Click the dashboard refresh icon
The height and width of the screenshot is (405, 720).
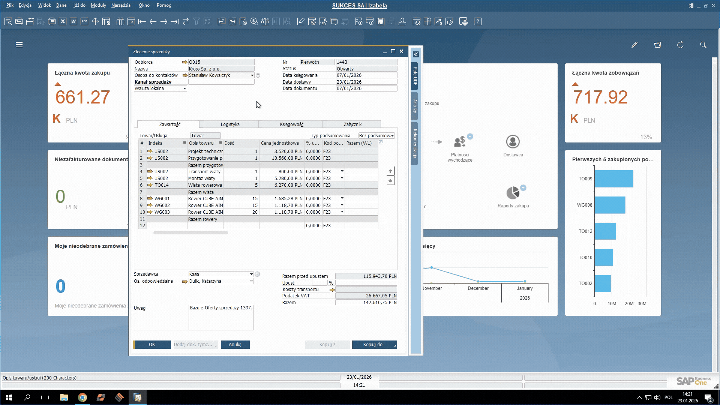(680, 45)
